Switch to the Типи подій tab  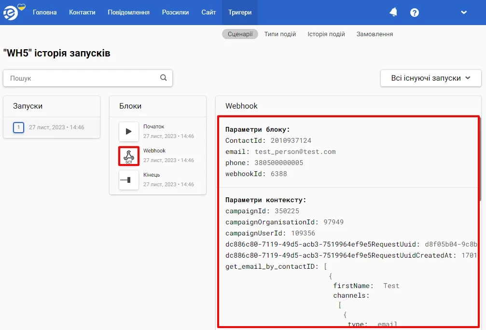280,34
